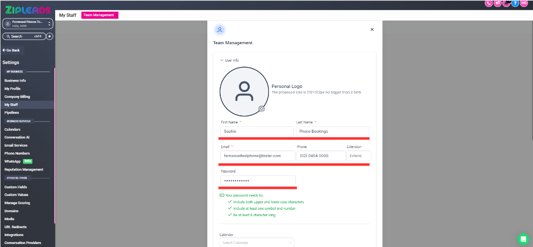Screen dimensions: 533x247
Task: Open Reputation Management settings
Action: pyautogui.click(x=24, y=169)
